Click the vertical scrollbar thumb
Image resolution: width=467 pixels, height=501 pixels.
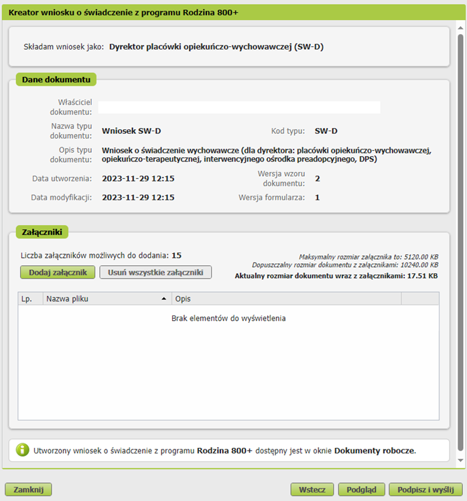460,242
